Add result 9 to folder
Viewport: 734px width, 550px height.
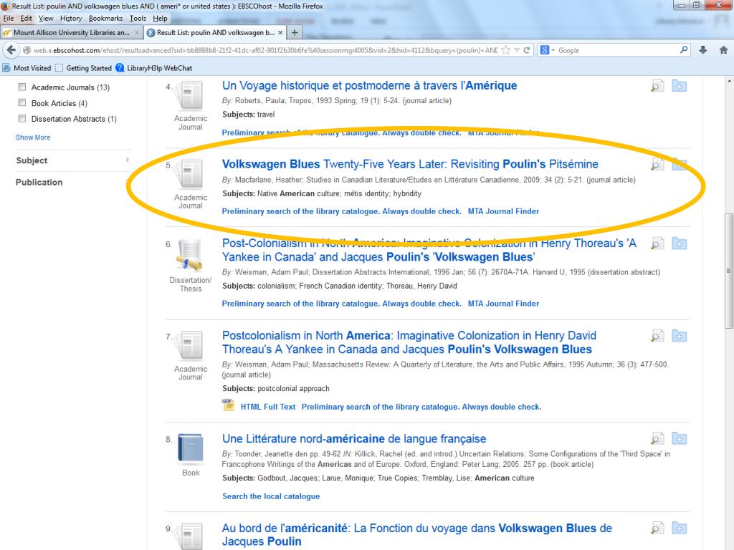(679, 528)
